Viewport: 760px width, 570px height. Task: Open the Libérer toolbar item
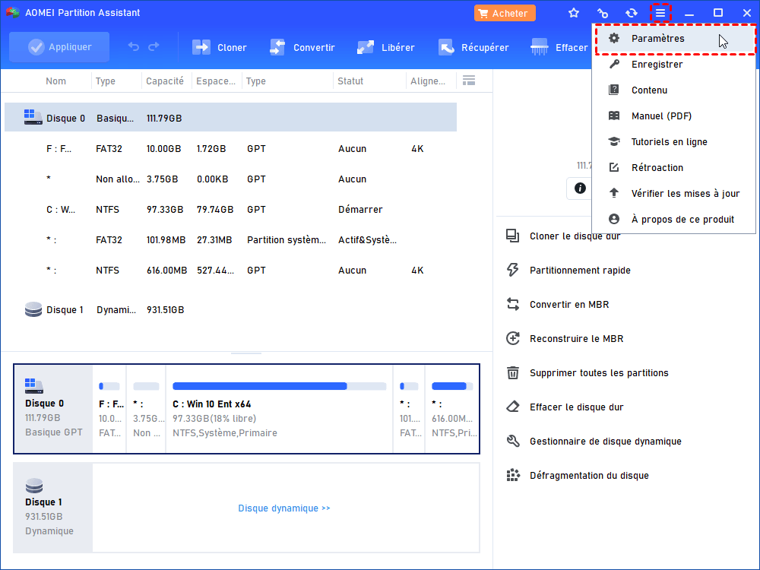(385, 47)
